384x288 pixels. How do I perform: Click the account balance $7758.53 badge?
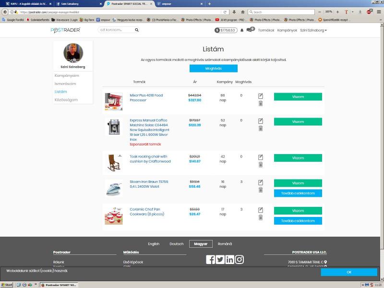click(x=226, y=30)
